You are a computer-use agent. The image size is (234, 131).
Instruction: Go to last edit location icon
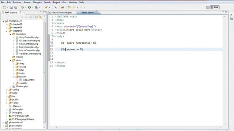[69, 7]
